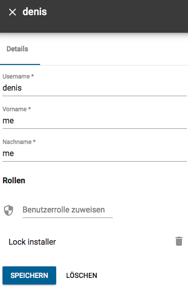Click the shield icon beside role assignment
The height and width of the screenshot is (287, 188).
[x=9, y=210]
